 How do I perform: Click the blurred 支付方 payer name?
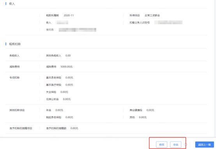pyautogui.click(x=78, y=30)
